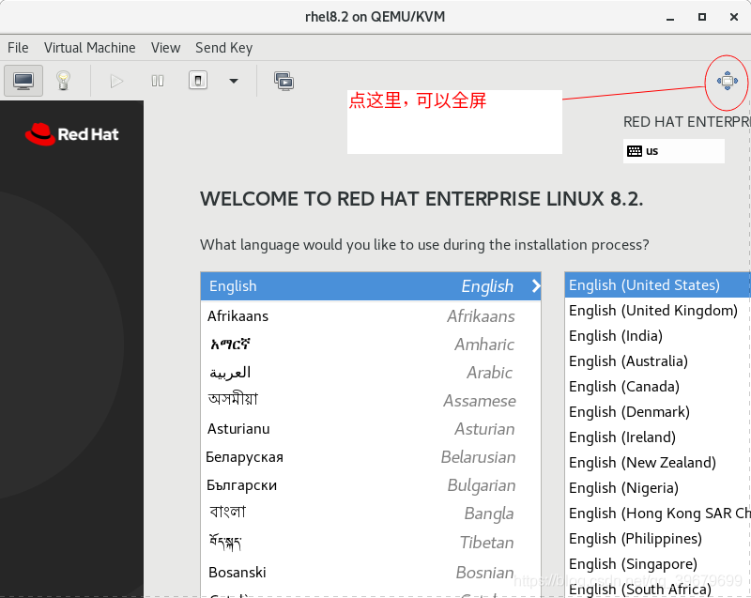Viewport: 751px width, 598px height.
Task: Choose English (Denmark) locale
Action: tap(658, 412)
